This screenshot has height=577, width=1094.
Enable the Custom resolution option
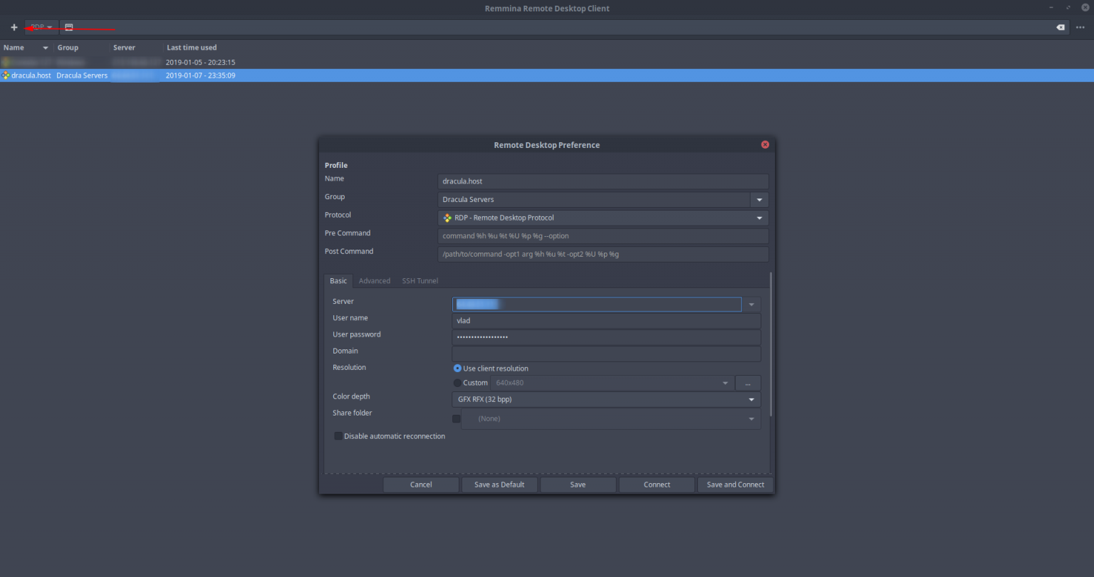[457, 383]
